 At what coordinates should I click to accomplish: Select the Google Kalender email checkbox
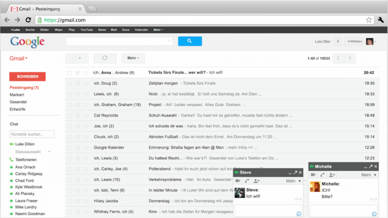pyautogui.click(x=70, y=148)
